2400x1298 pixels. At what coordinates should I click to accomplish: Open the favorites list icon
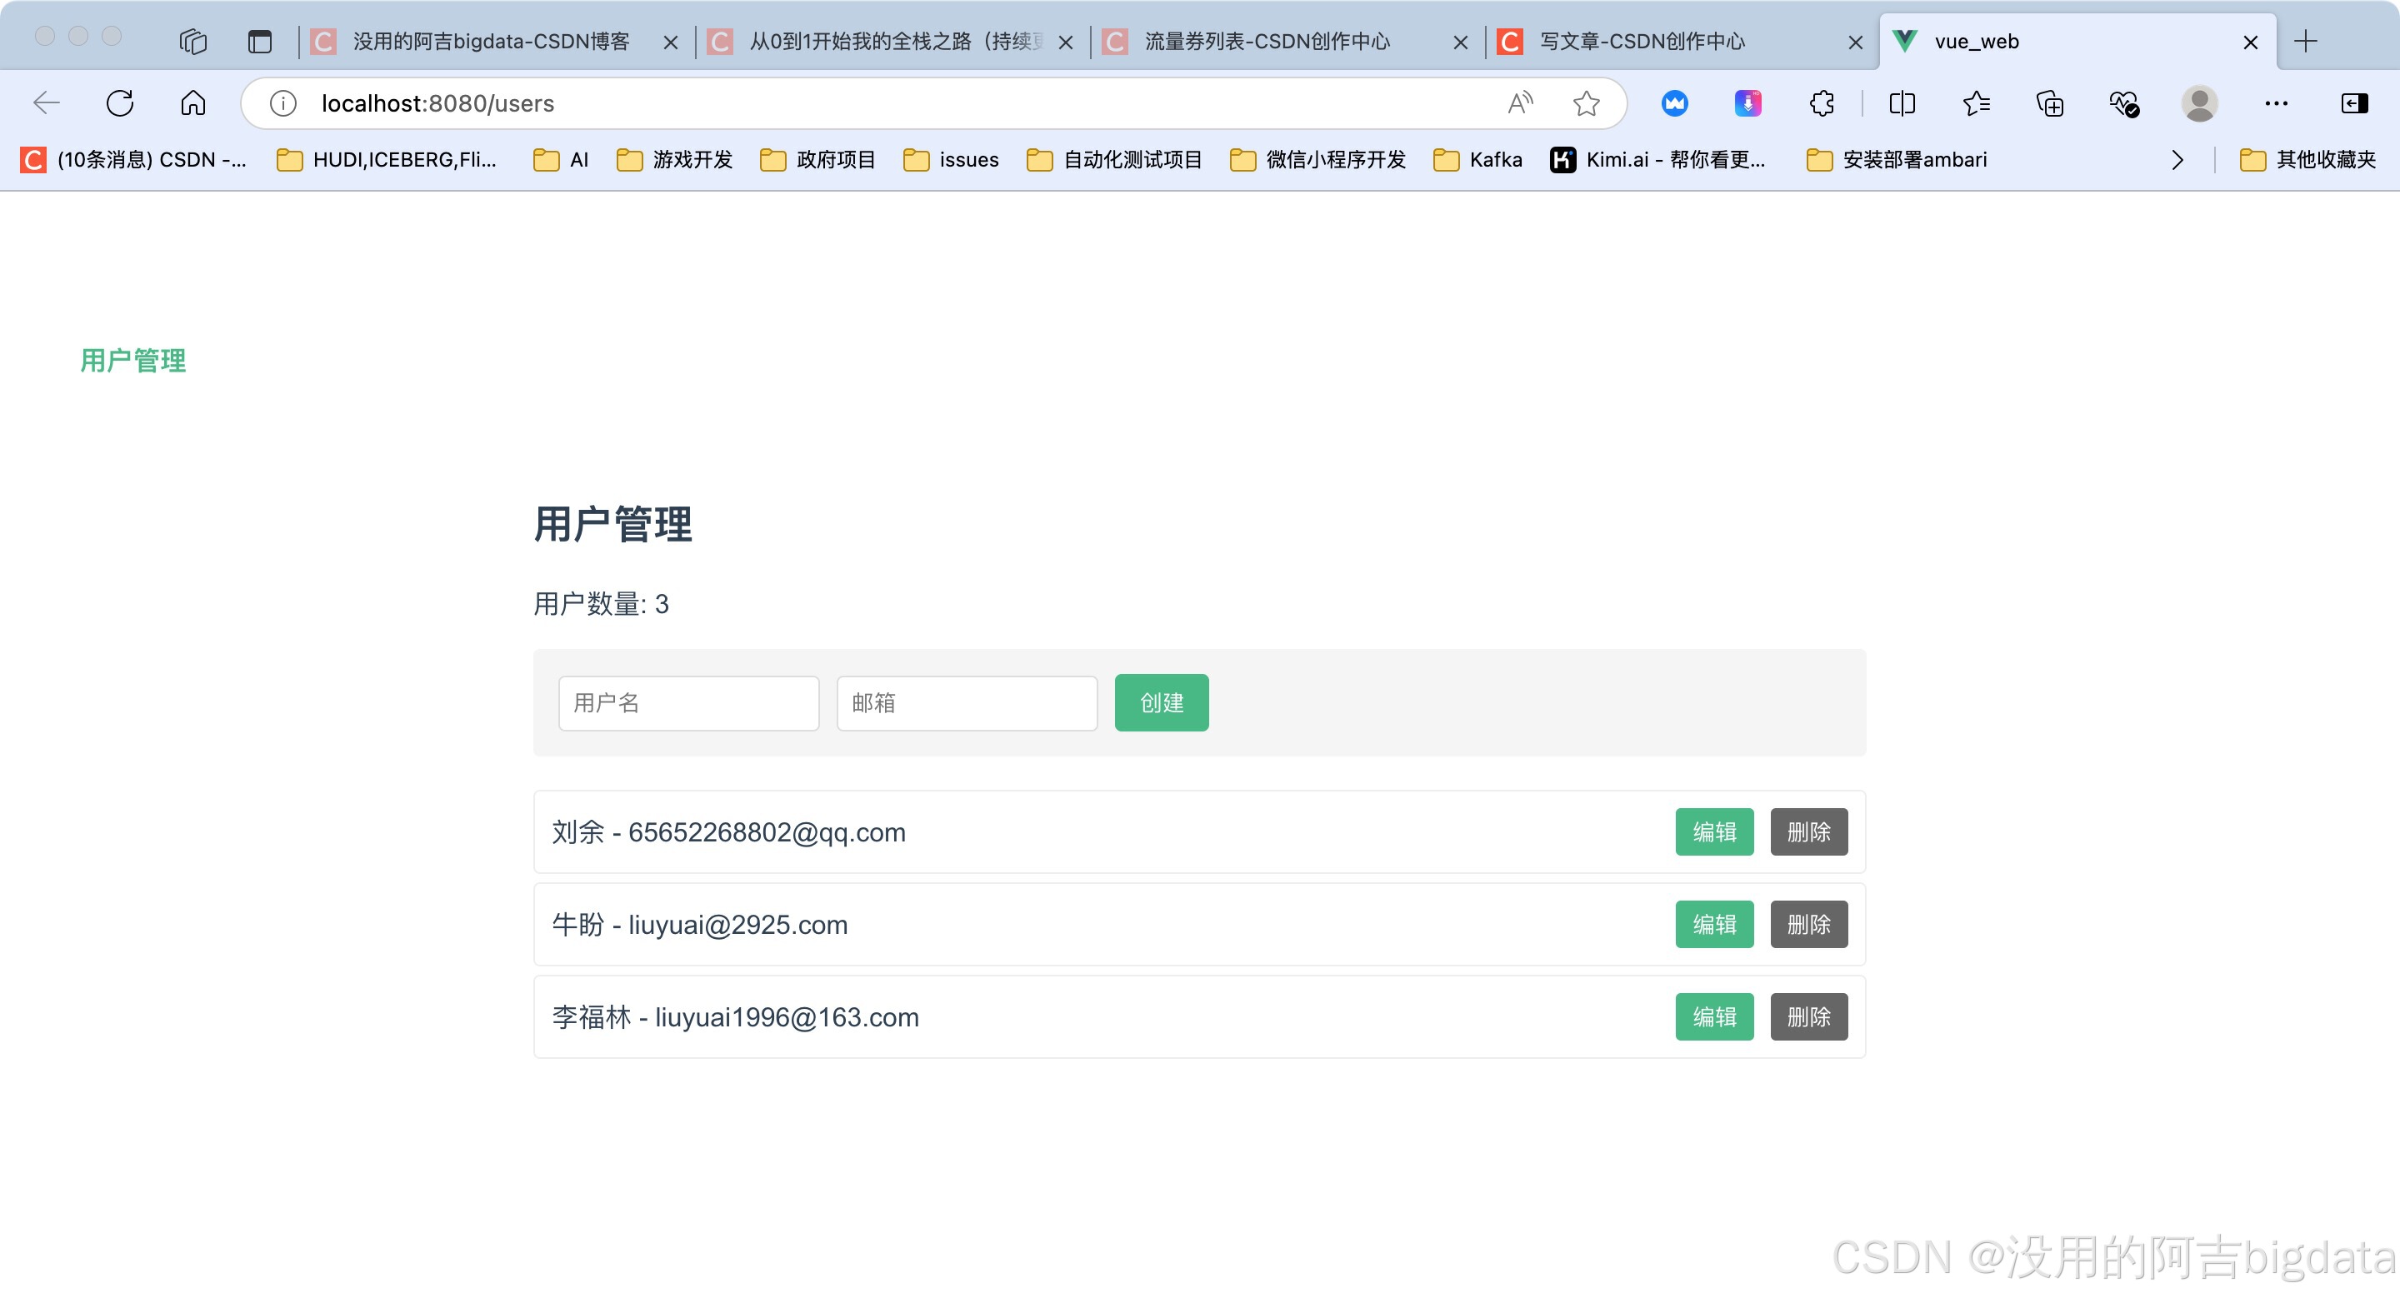pos(1976,103)
